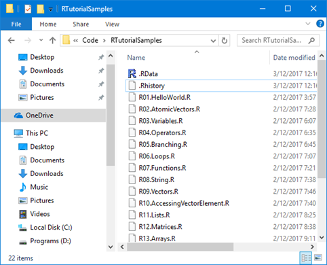Screen dimensions: 327x265
Task: Open recent locations dropdown arrow
Action: (x=41, y=40)
